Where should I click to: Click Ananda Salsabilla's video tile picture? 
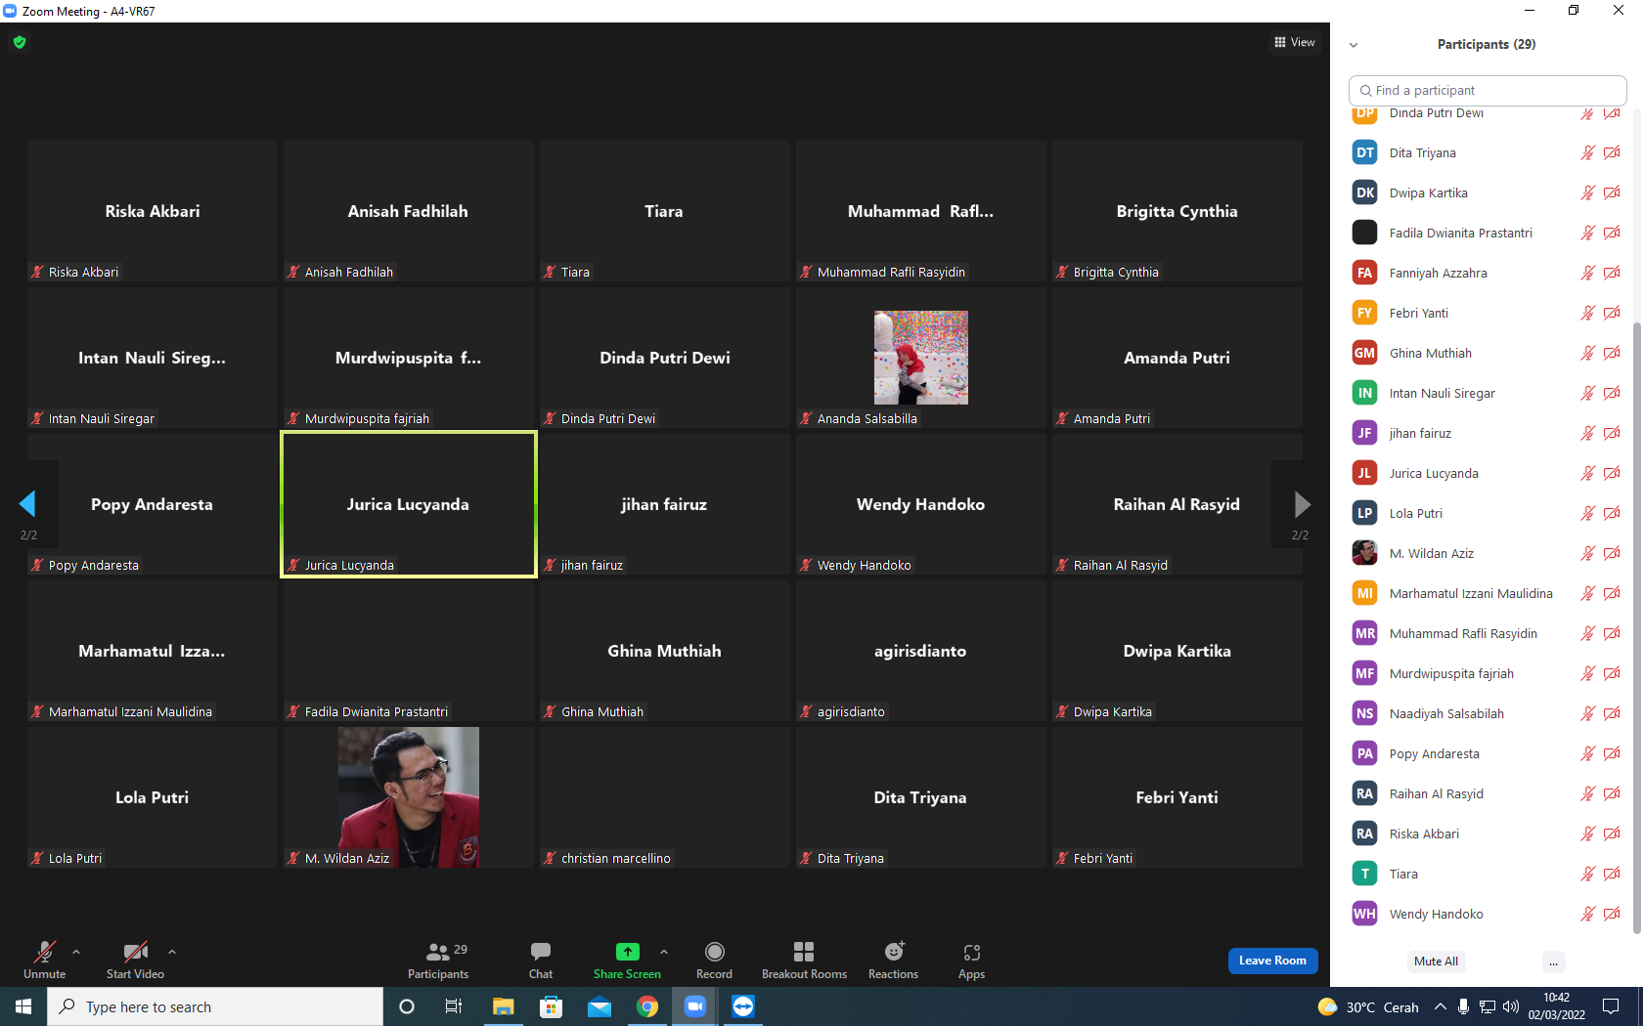click(x=920, y=358)
